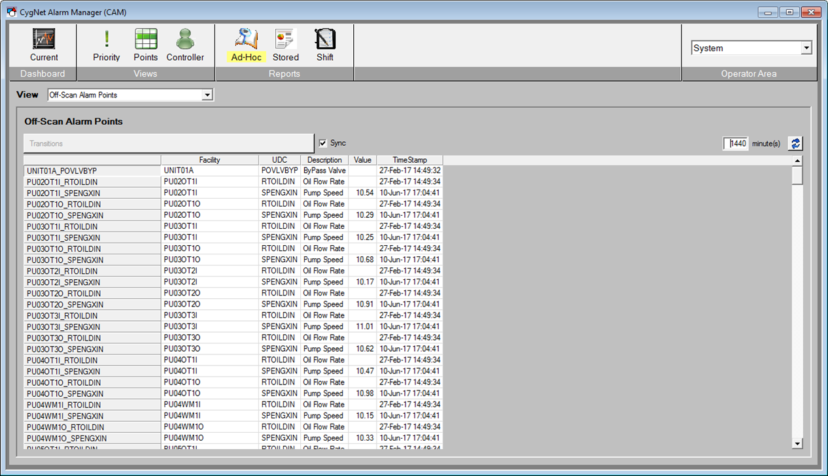This screenshot has height=476, width=828.
Task: Click the ByPass Valve description cell
Action: click(x=325, y=170)
